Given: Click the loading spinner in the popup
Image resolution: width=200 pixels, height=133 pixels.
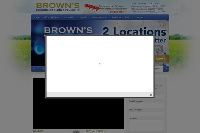Looking at the screenshot, I should 100,64.
